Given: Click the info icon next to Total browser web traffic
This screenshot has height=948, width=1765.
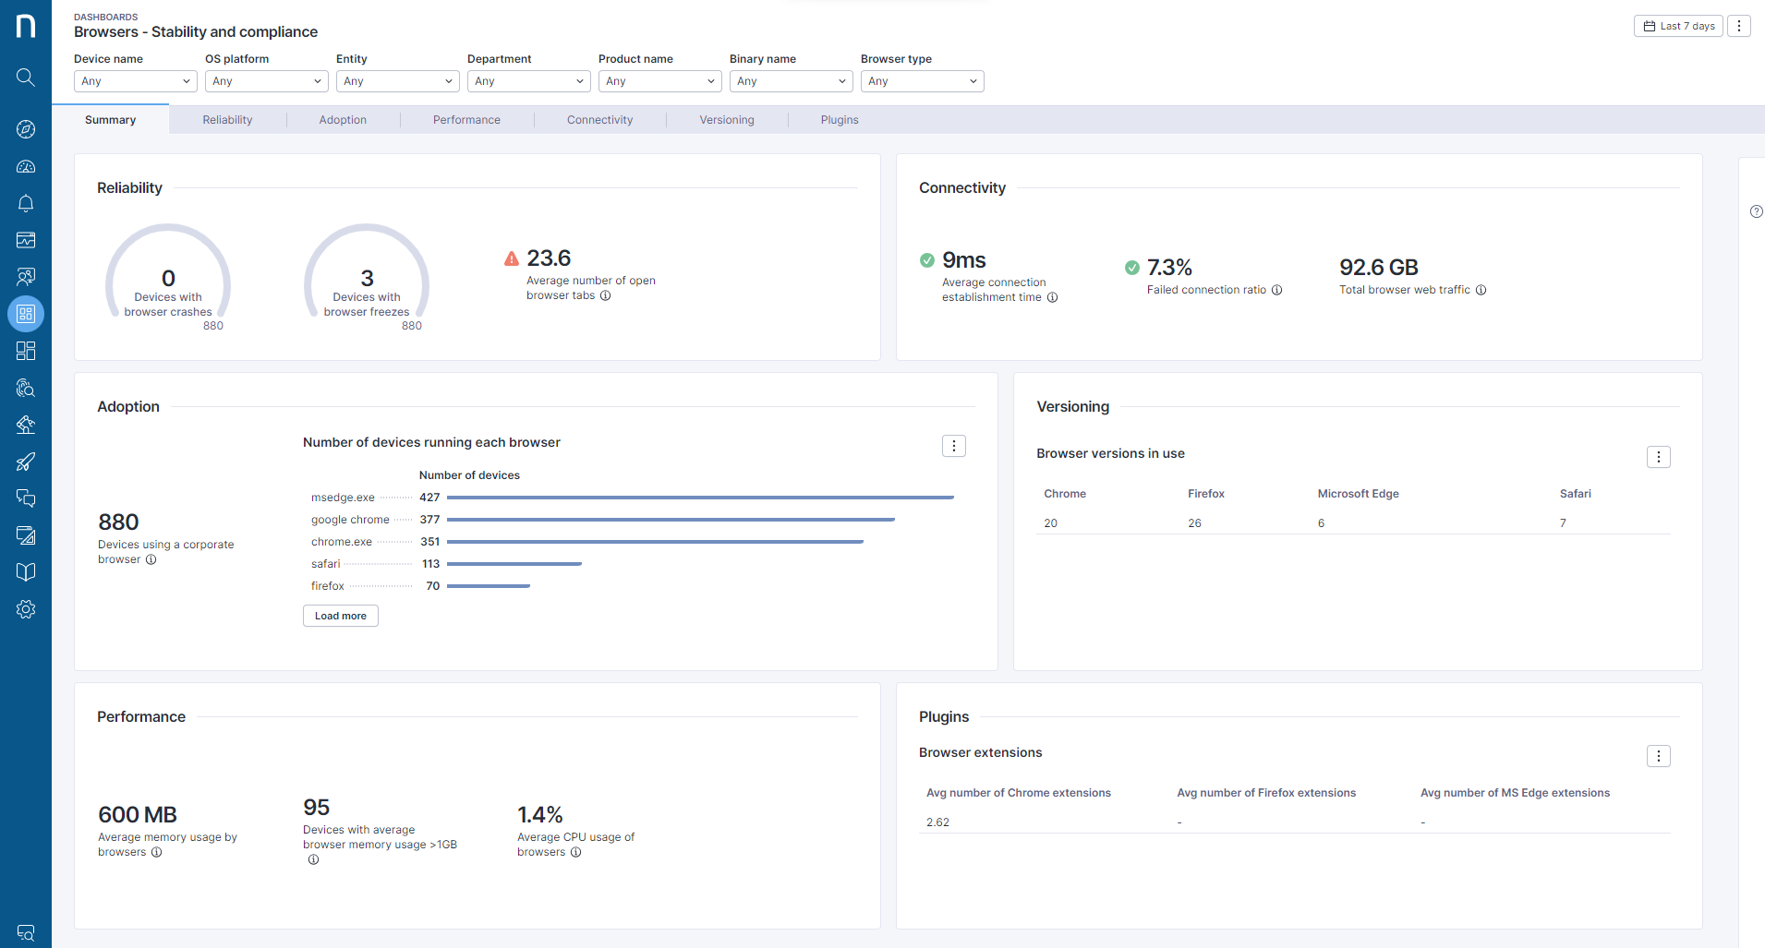Looking at the screenshot, I should 1481,290.
